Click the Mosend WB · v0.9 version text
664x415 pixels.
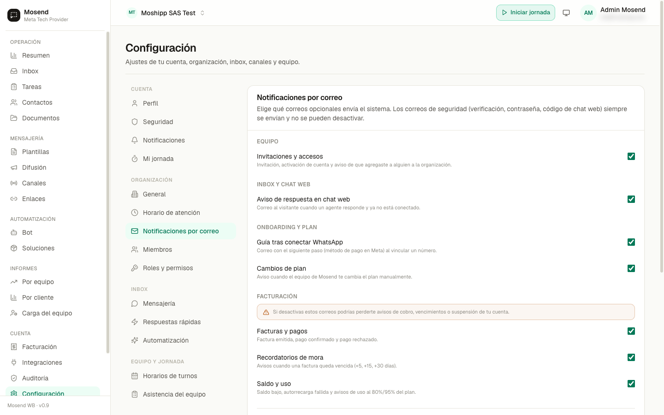point(28,406)
